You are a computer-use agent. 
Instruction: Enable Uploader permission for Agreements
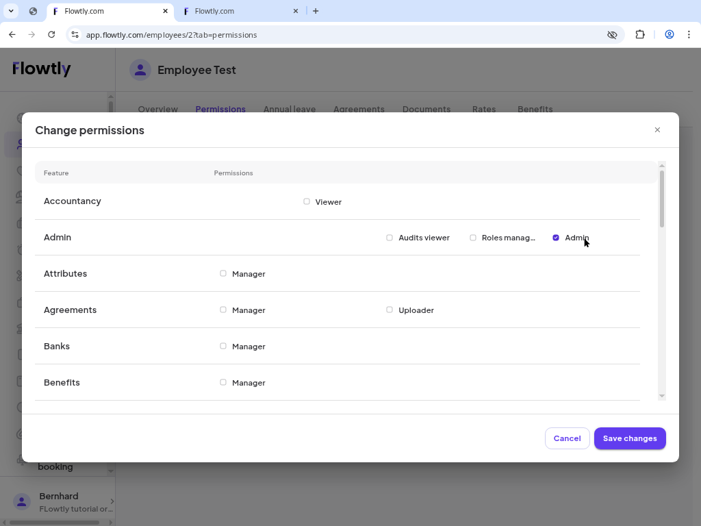[x=390, y=310]
